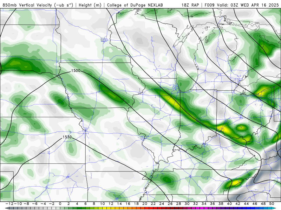Viewport: 281px width, 210px height.
Task: Click the "8" color scale value
Action: point(94,204)
